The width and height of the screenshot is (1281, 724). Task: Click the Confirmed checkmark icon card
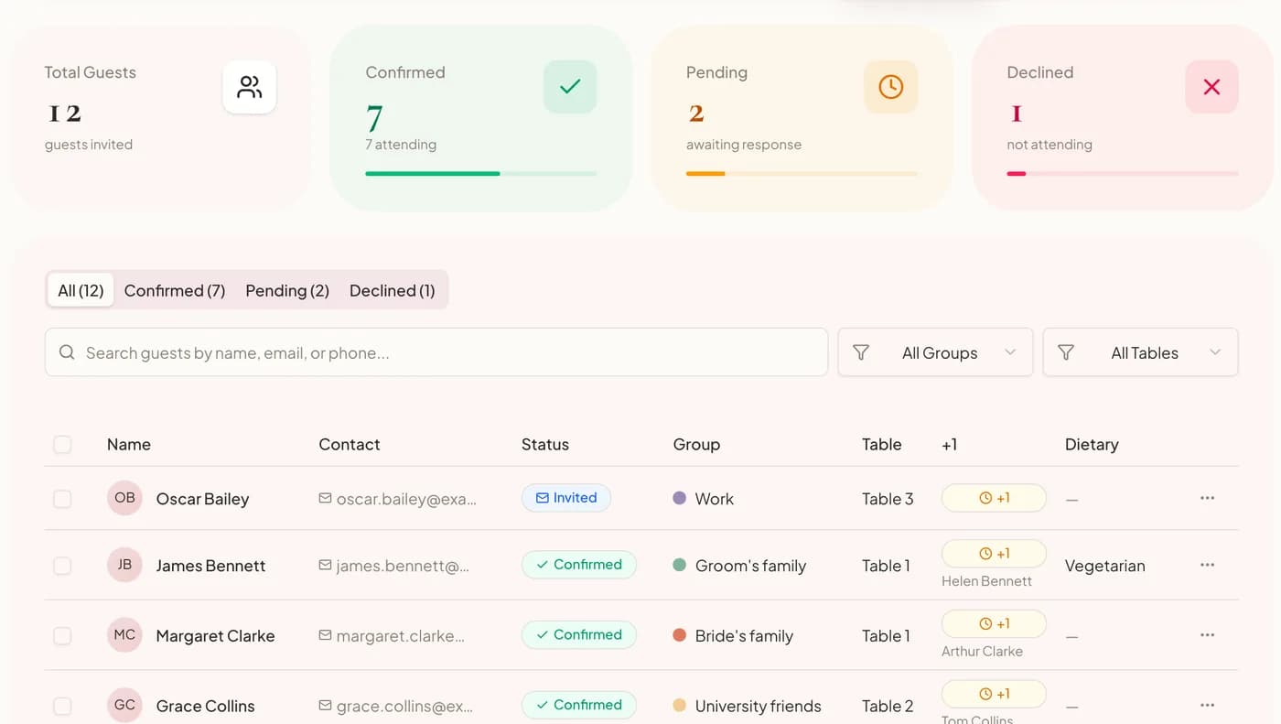tap(570, 87)
